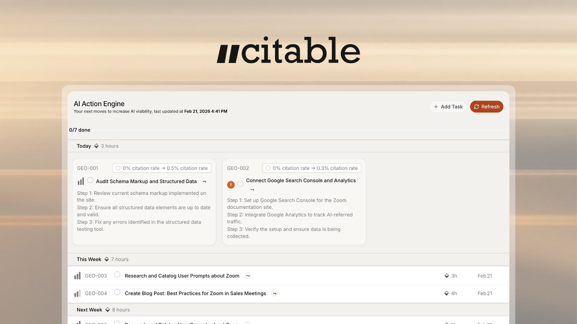Mark Audit Schema Markup task as done
Viewport: 577px width, 324px height.
(91, 180)
